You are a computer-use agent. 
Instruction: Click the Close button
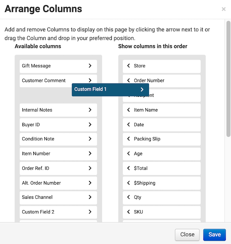(x=187, y=234)
